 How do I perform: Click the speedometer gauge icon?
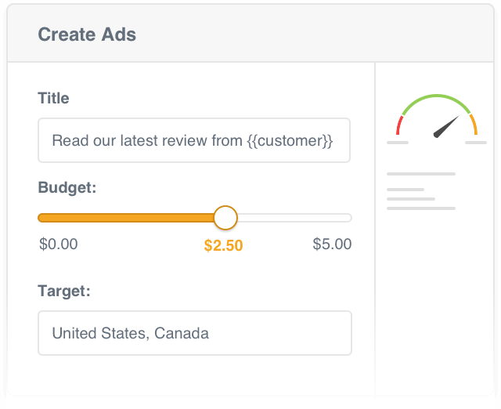click(437, 119)
